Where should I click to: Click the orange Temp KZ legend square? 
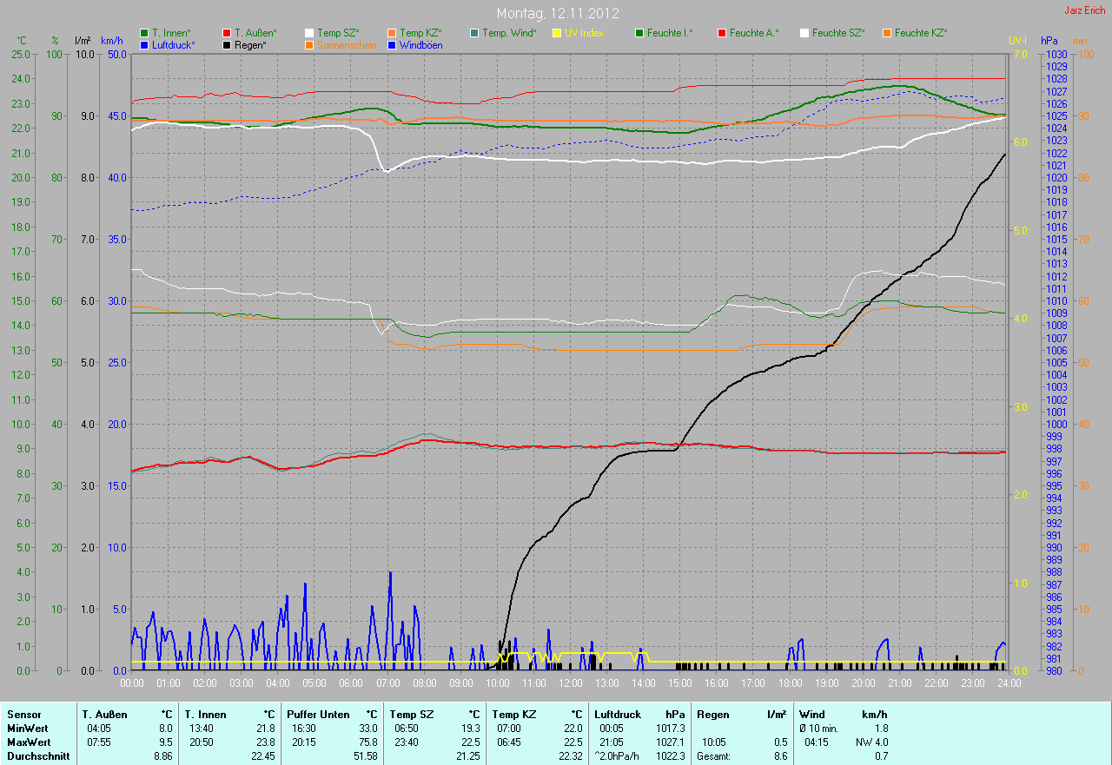(x=392, y=33)
